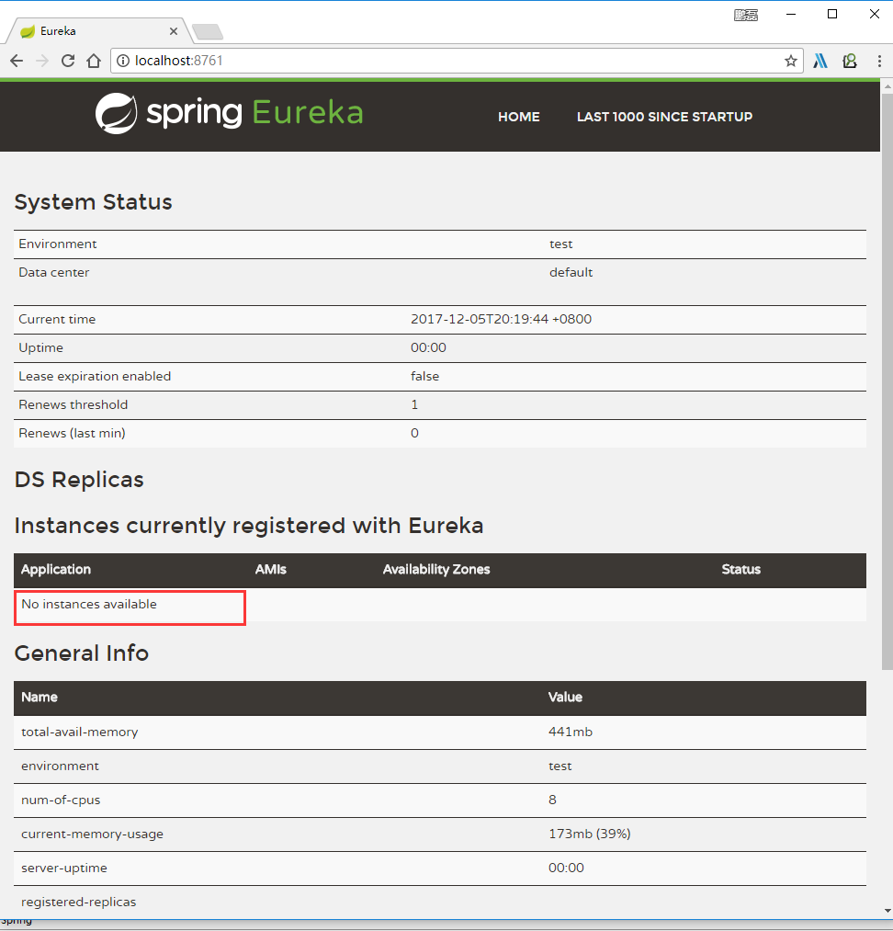Bookmark this page with the star
This screenshot has width=893, height=931.
tap(790, 61)
